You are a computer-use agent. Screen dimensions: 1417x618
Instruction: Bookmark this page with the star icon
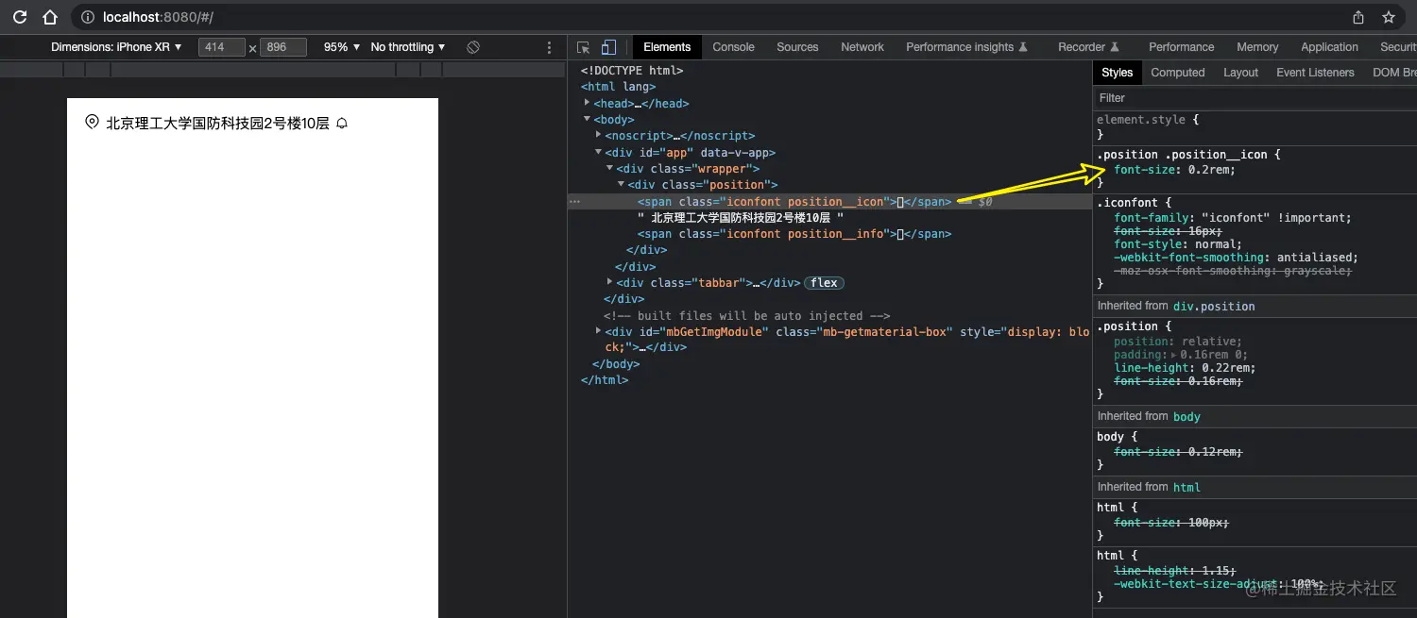click(x=1389, y=17)
